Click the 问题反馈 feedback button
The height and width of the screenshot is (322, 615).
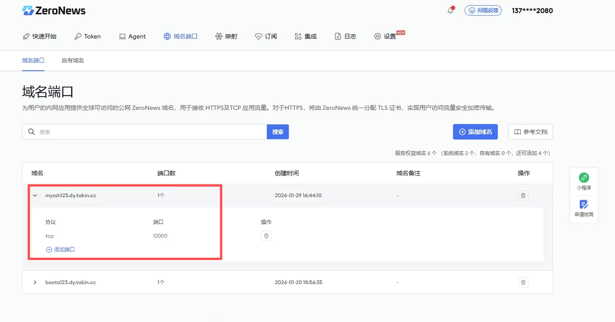click(483, 10)
